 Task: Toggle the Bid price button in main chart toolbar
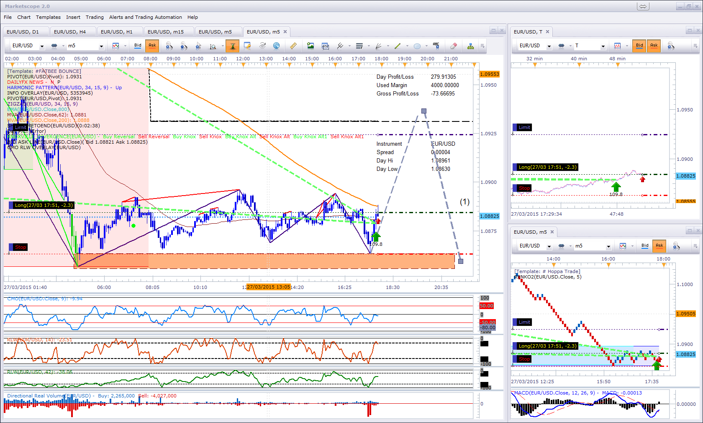tap(138, 46)
